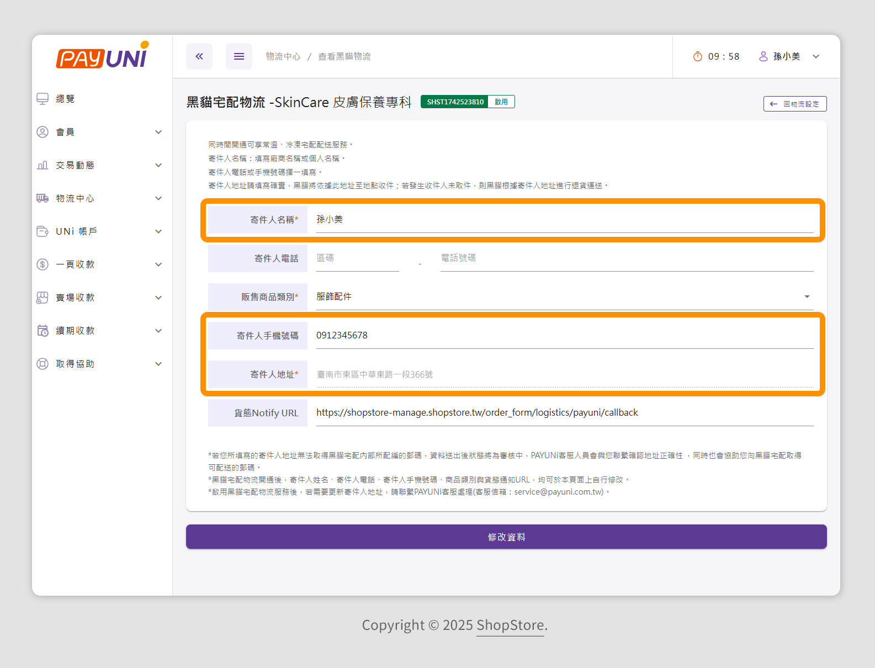Image resolution: width=875 pixels, height=668 pixels.
Task: Expand the 物流中心 menu chevron
Action: pyautogui.click(x=158, y=198)
